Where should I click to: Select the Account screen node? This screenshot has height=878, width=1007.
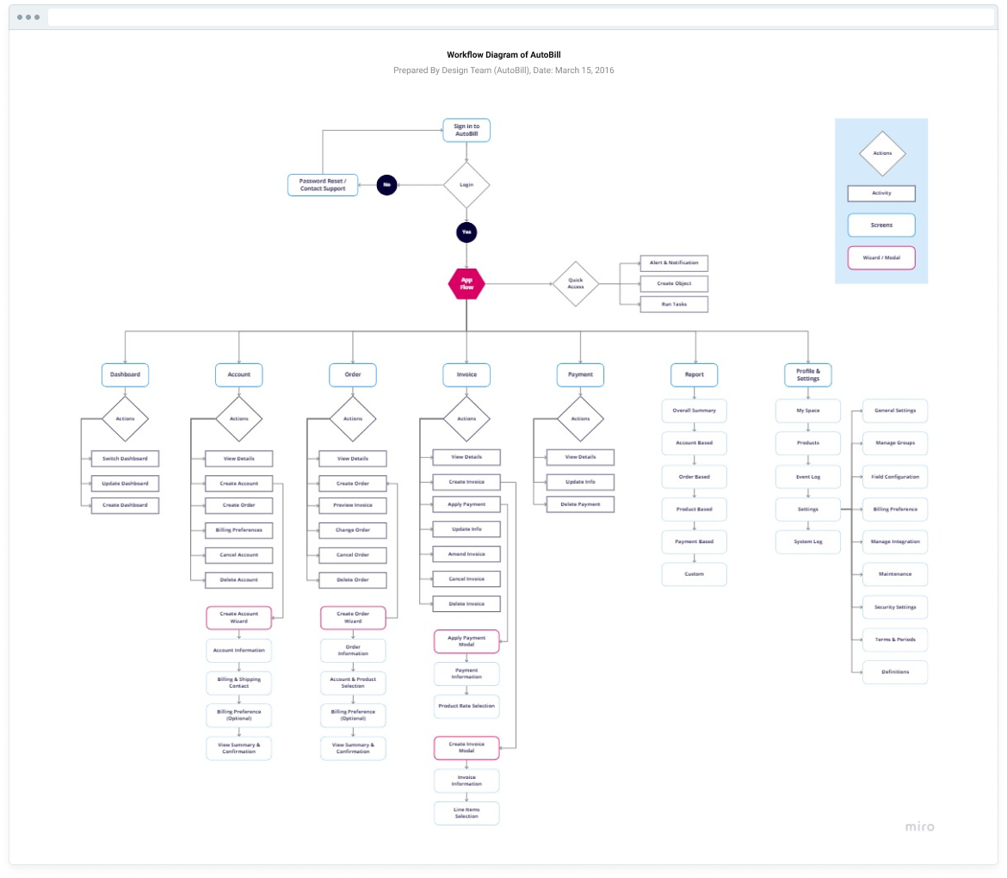(239, 374)
